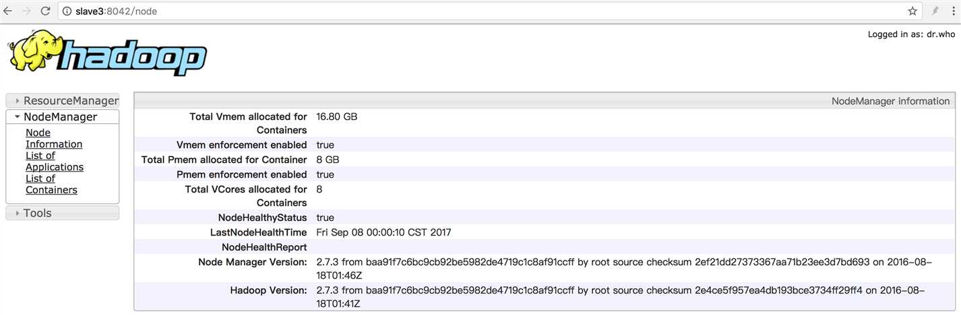This screenshot has height=315, width=961.
Task: Open the Node Information link
Action: 54,139
